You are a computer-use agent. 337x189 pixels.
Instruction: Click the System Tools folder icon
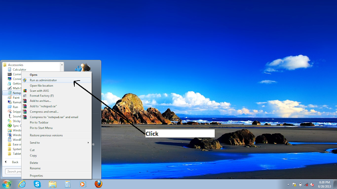(9, 149)
